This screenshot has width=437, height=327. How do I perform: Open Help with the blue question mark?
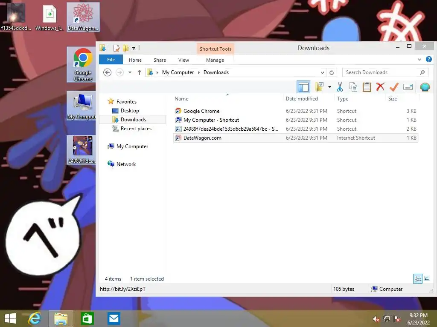[x=428, y=59]
